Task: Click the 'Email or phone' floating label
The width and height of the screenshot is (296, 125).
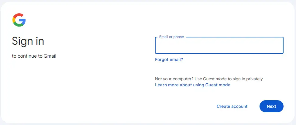Action: pos(171,37)
